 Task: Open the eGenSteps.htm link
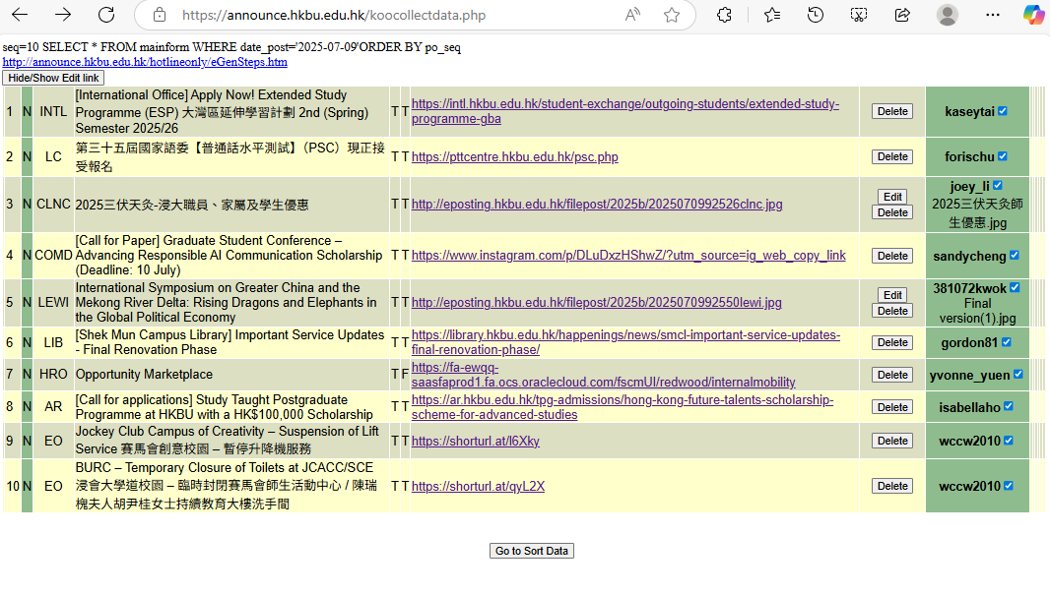[145, 62]
